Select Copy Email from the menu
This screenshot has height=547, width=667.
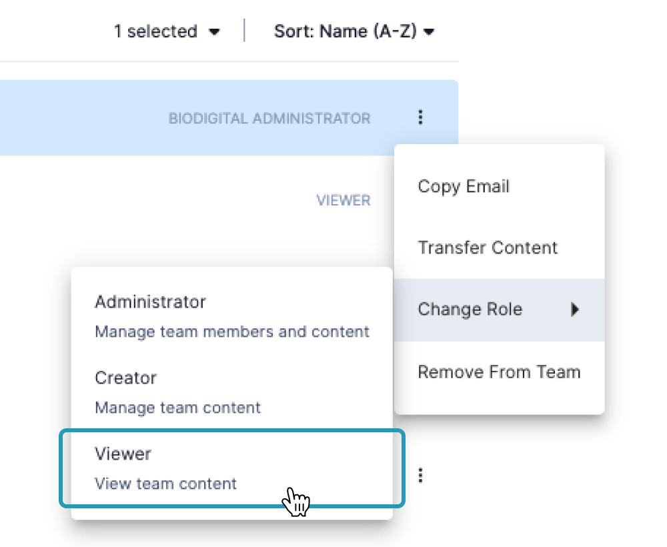point(463,187)
